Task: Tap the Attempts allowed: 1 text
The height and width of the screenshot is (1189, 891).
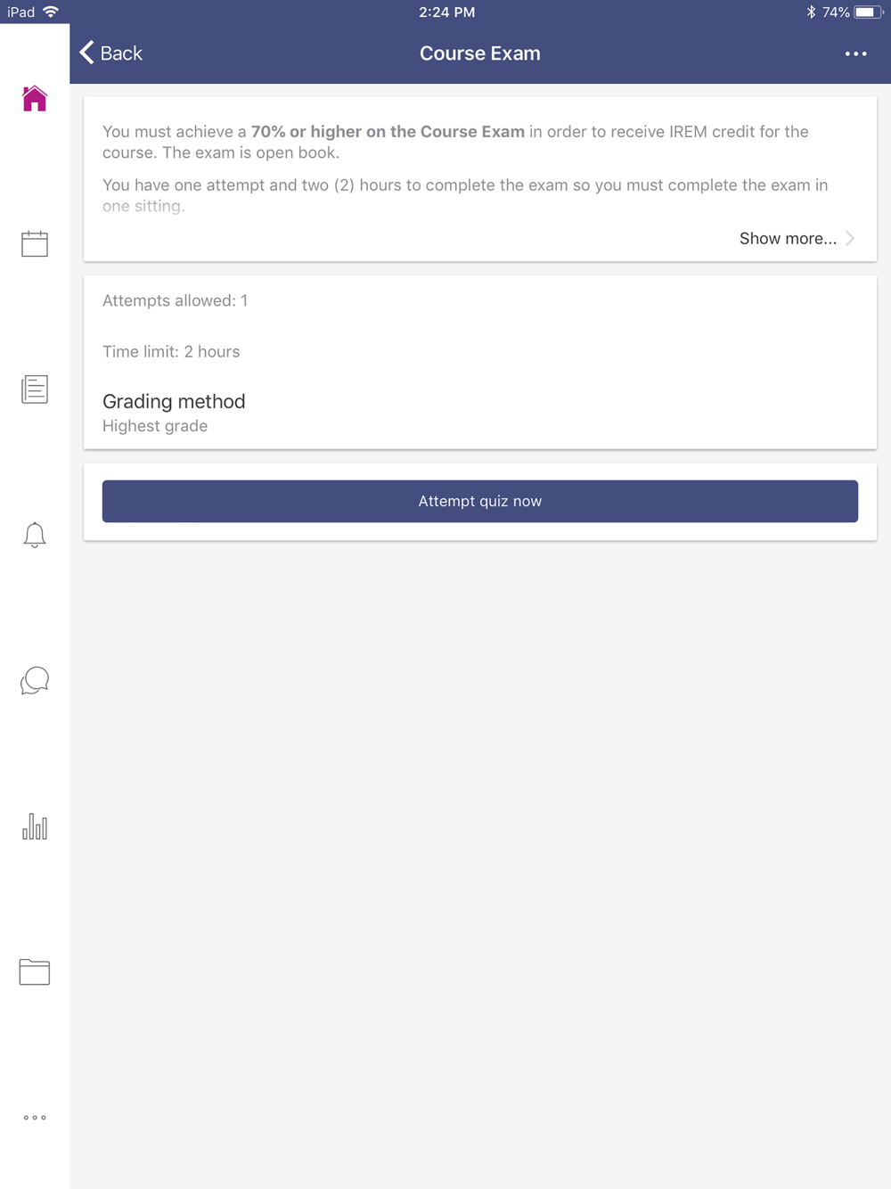Action: [x=176, y=300]
